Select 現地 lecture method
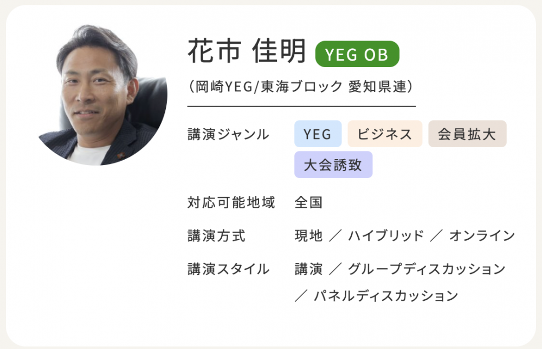This screenshot has height=349, width=542. [x=309, y=236]
